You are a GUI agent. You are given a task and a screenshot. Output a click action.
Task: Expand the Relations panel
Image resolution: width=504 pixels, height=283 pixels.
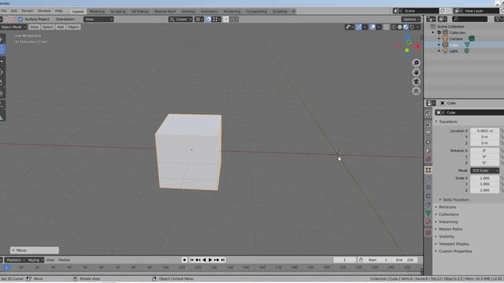447,207
